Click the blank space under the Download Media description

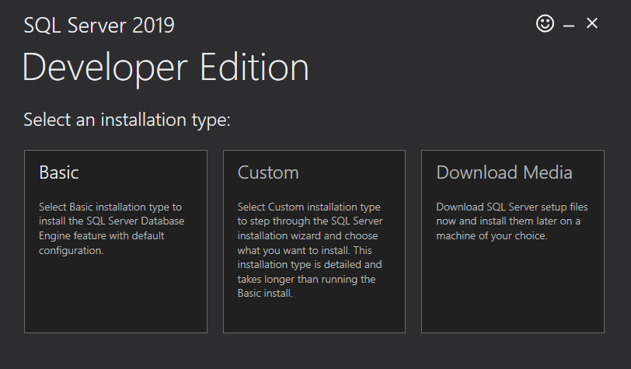point(513,287)
